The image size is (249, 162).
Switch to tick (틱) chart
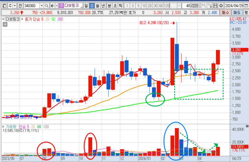tap(121, 6)
